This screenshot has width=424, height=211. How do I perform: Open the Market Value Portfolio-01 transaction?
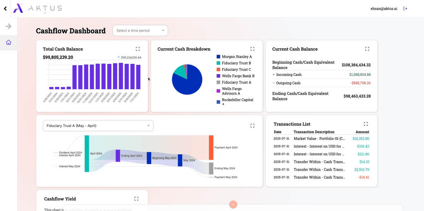[x=319, y=138]
